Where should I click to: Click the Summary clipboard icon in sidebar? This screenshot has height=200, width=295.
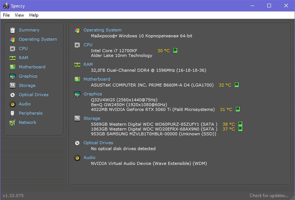13,30
